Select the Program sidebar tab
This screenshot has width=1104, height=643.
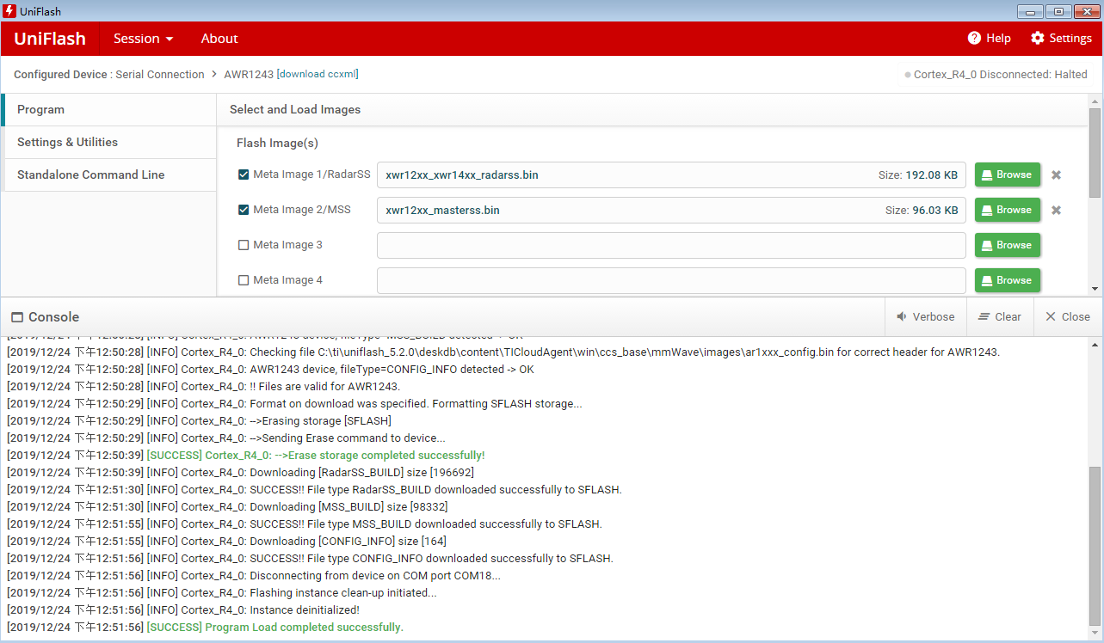pyautogui.click(x=109, y=110)
